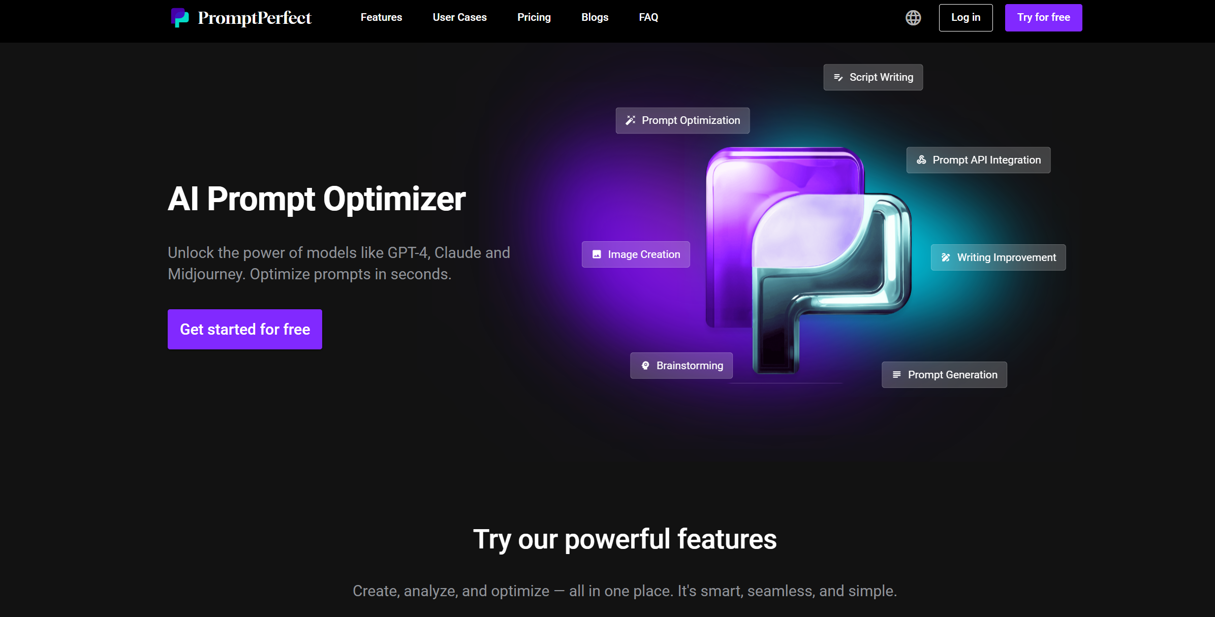Click the PromptPerfect wordmark text
Viewport: 1215px width, 617px height.
pyautogui.click(x=255, y=18)
